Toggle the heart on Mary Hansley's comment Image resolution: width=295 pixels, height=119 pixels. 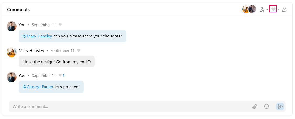click(x=79, y=51)
